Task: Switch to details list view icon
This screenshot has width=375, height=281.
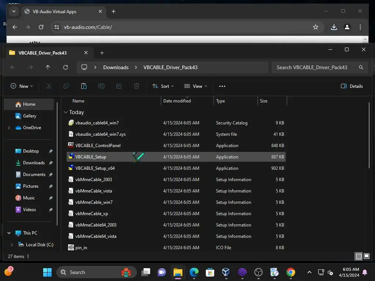Action: coord(359,256)
